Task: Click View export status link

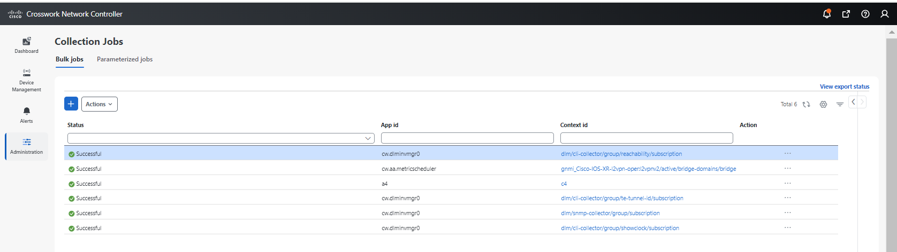Action: (x=845, y=86)
